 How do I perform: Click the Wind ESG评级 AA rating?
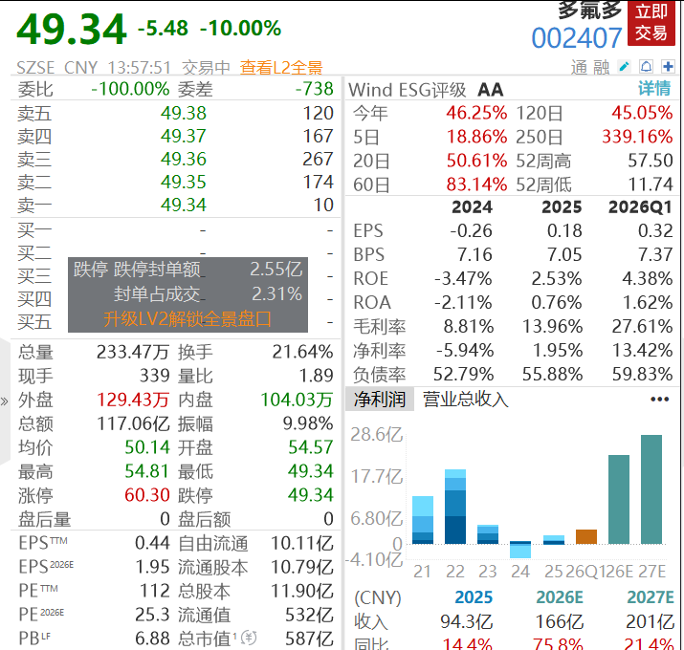tap(491, 90)
